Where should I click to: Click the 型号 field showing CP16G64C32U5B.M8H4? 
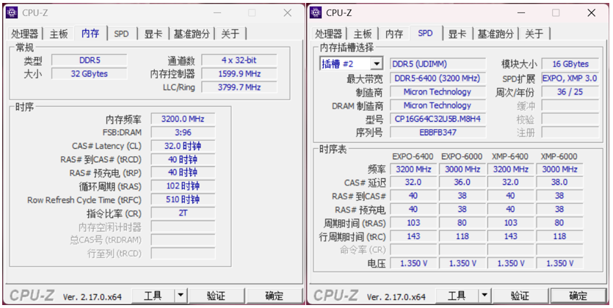click(437, 119)
